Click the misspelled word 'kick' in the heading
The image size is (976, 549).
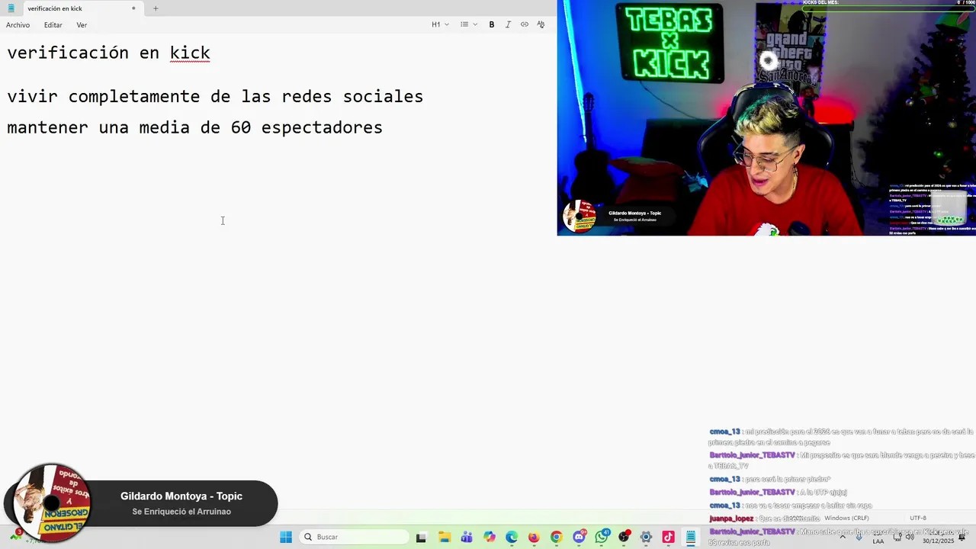190,53
